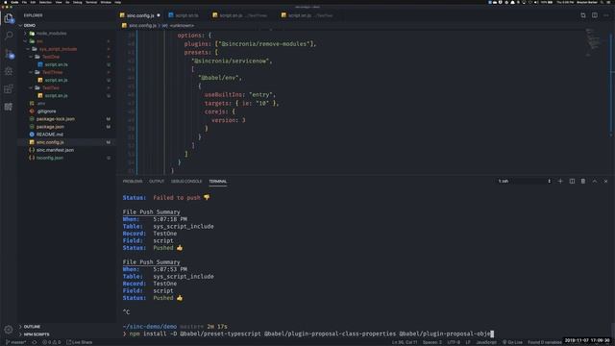Kill the terminal with trash icon

(x=583, y=182)
